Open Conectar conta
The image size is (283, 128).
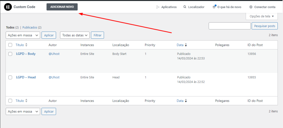pyautogui.click(x=263, y=7)
